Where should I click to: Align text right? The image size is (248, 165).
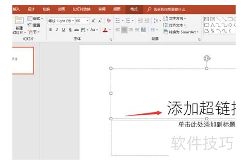click(131, 30)
